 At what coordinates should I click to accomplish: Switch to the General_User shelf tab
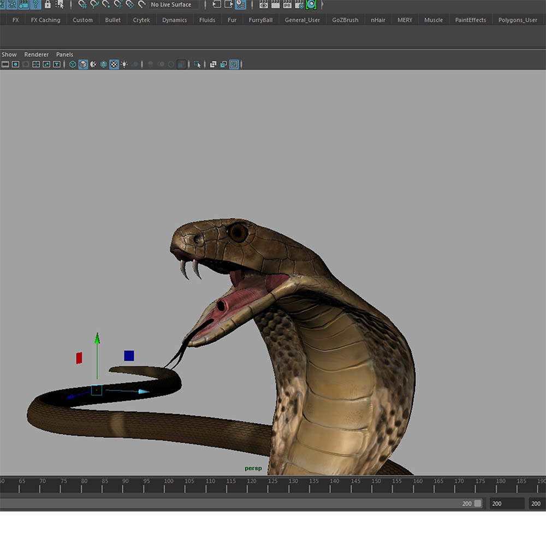pyautogui.click(x=302, y=20)
